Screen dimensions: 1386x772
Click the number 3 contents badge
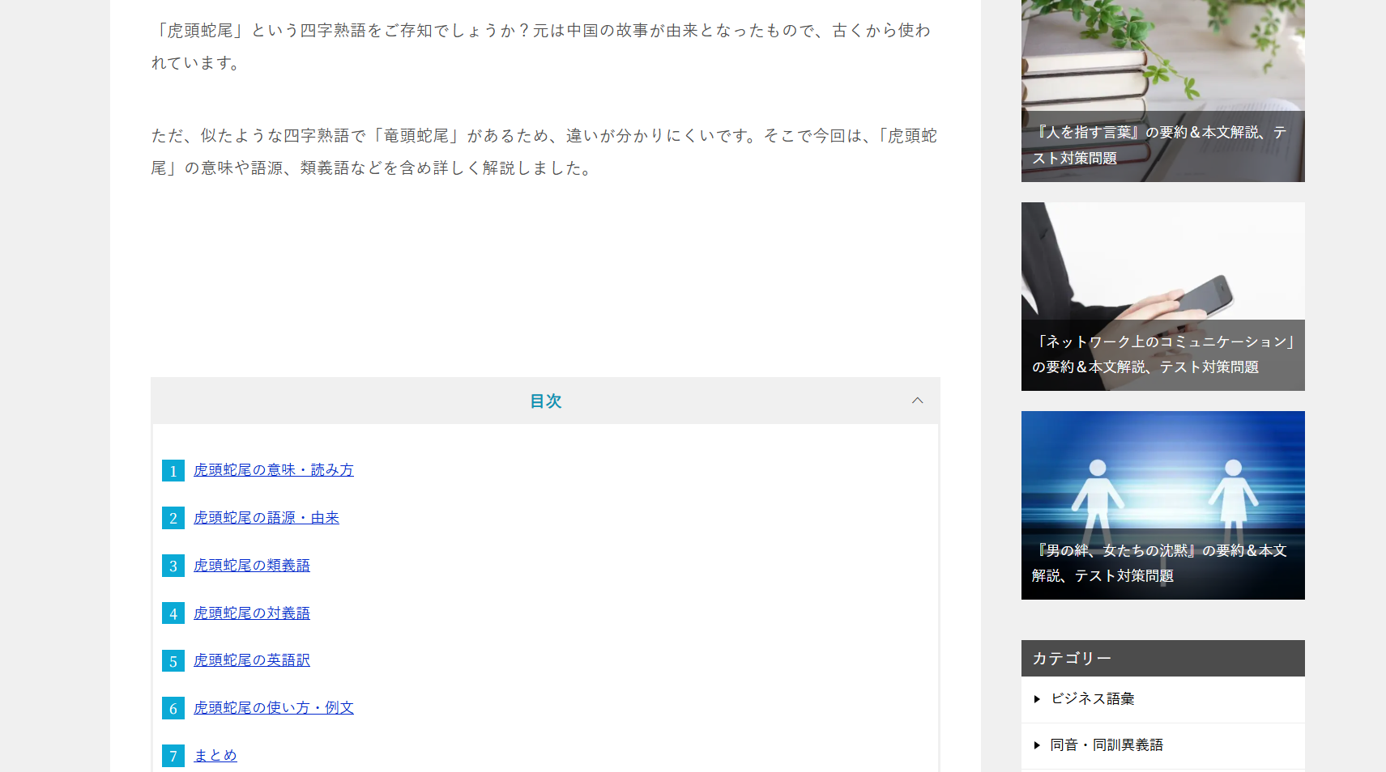tap(173, 566)
